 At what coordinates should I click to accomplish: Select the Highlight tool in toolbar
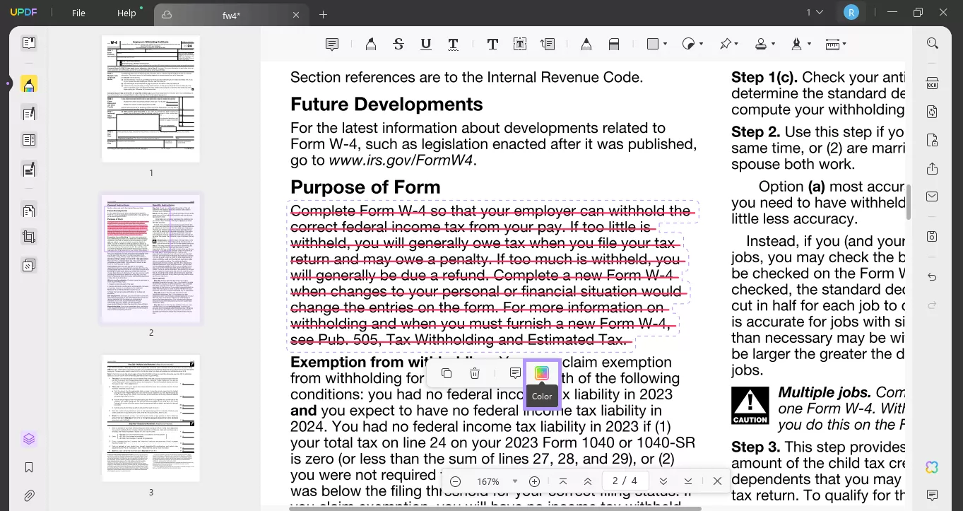coord(370,44)
